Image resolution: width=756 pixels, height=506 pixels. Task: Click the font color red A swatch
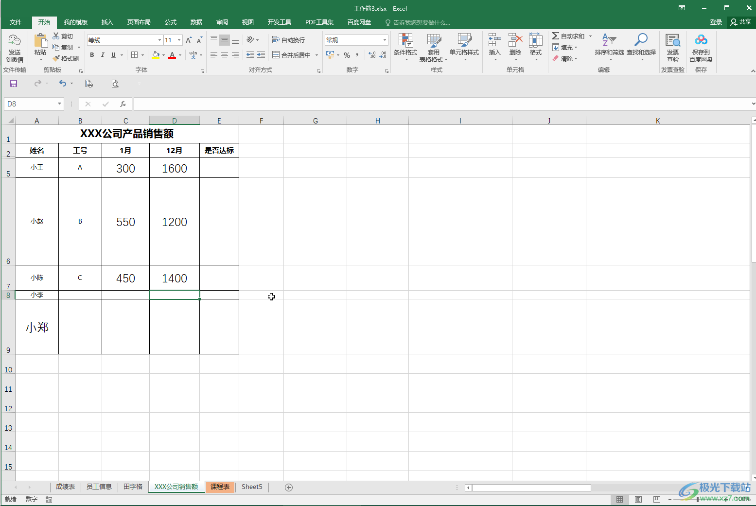(x=172, y=55)
